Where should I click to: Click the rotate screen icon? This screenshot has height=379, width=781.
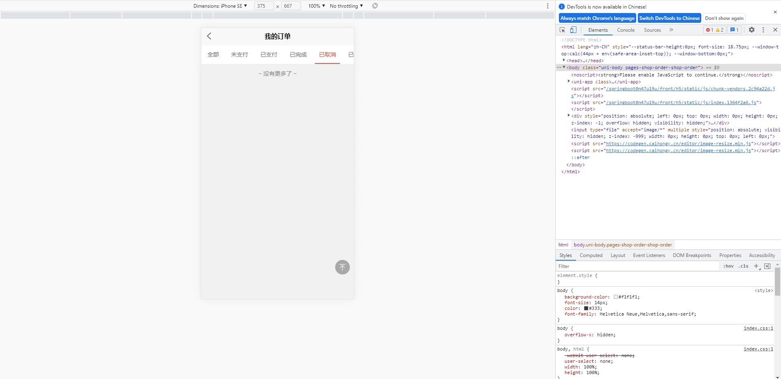tap(375, 6)
